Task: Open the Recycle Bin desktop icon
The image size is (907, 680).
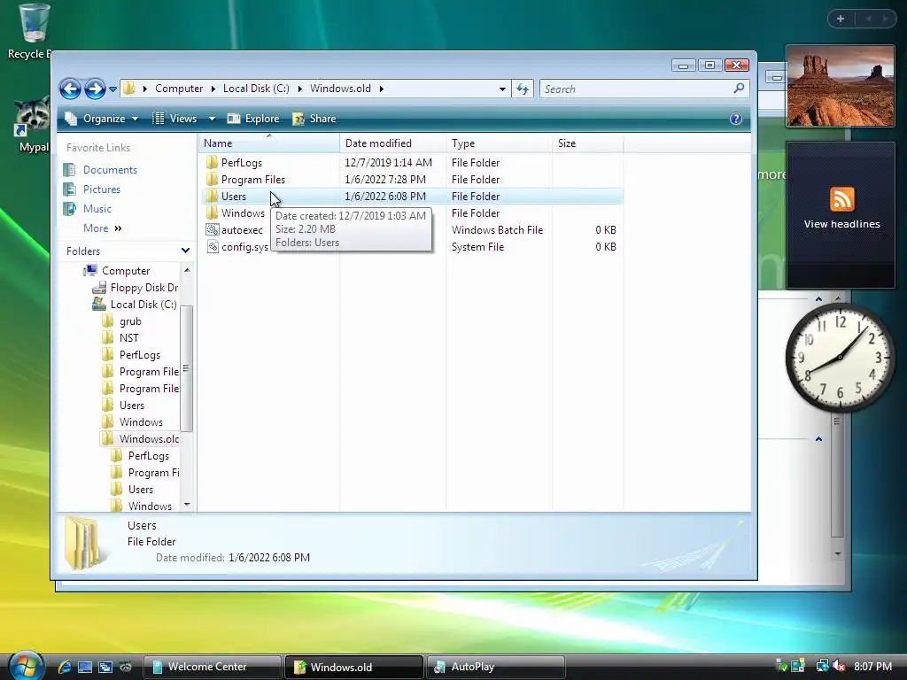Action: (33, 33)
